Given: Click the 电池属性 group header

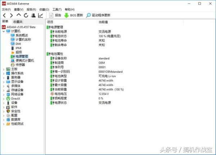Looking at the screenshot, I should pyautogui.click(x=55, y=54).
